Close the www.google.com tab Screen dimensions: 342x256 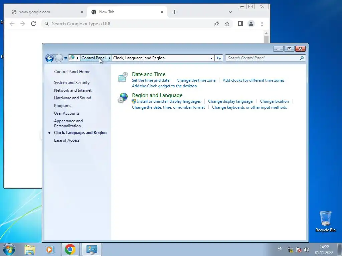pos(82,12)
